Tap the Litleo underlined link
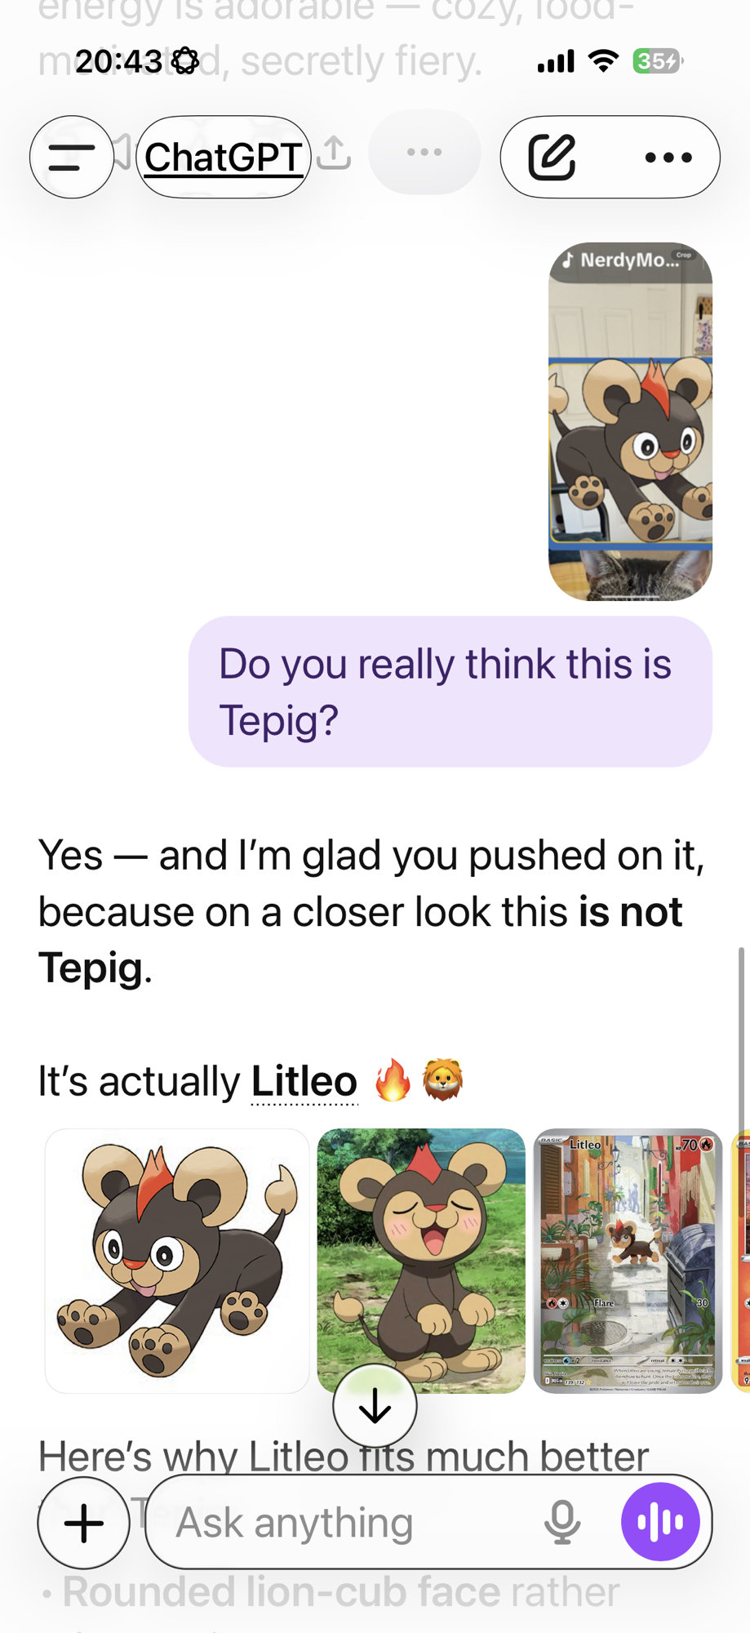Viewport: 750px width, 1633px height. click(x=304, y=1082)
